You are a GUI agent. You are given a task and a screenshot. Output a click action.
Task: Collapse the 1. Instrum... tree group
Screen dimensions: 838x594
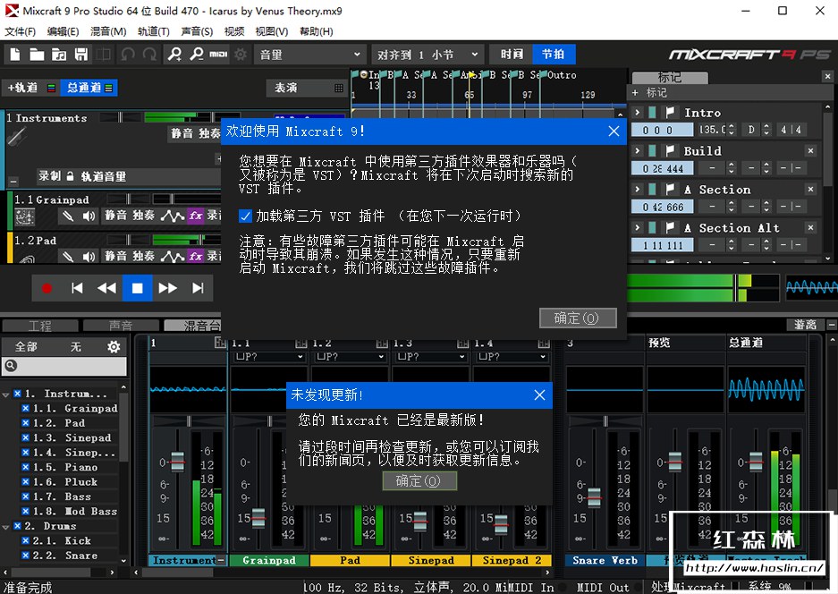pyautogui.click(x=6, y=394)
